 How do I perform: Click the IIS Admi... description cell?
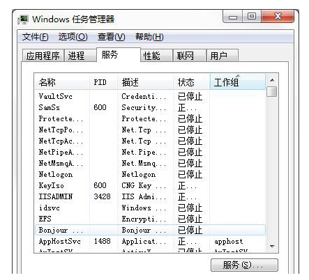[x=144, y=196]
